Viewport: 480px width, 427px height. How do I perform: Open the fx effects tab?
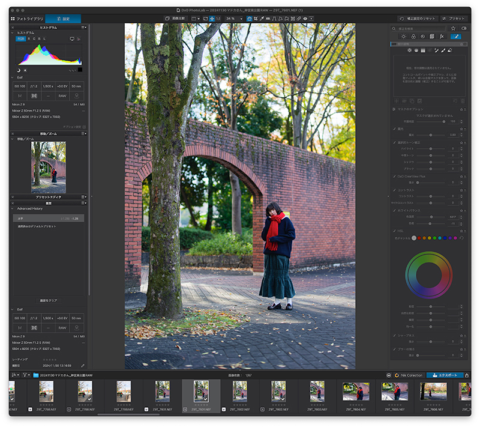[442, 37]
